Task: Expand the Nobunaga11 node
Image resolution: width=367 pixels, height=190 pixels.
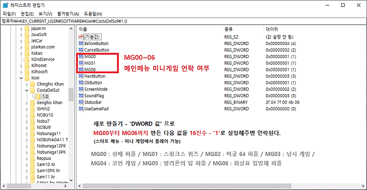Action: (26, 134)
